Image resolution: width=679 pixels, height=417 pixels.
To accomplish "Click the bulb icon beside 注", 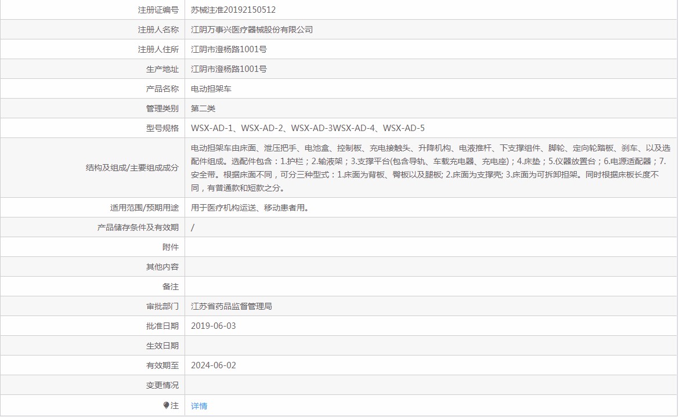I will point(167,405).
